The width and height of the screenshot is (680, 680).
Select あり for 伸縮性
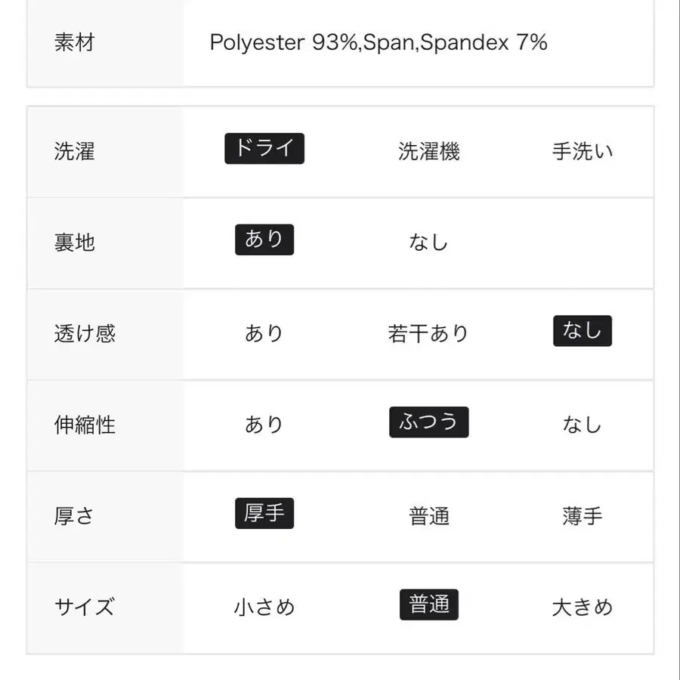[264, 425]
